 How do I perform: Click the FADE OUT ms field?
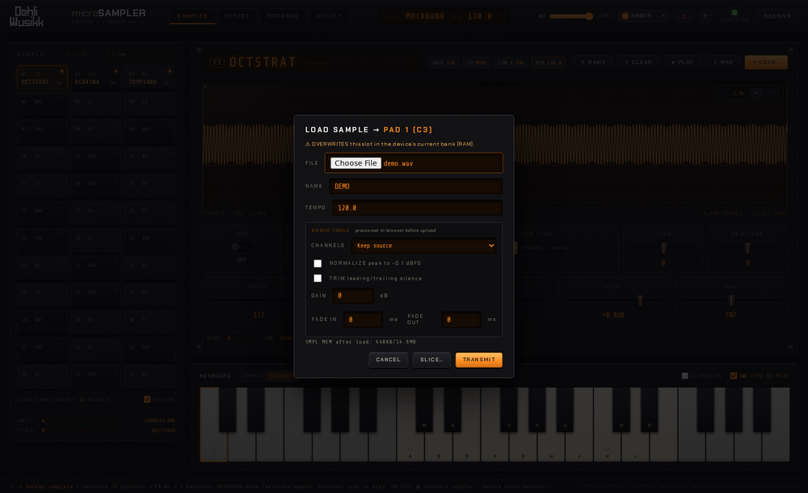click(461, 320)
